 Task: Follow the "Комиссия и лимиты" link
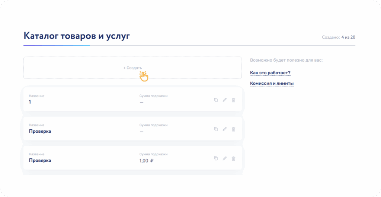pos(272,83)
